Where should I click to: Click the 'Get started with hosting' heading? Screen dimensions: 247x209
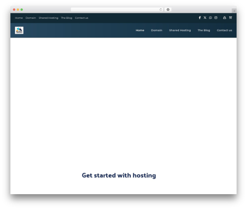click(119, 175)
